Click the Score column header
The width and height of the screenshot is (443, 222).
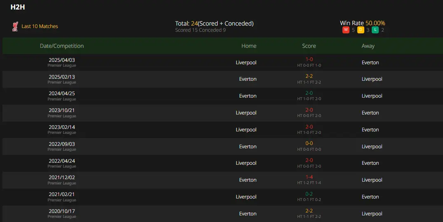309,46
